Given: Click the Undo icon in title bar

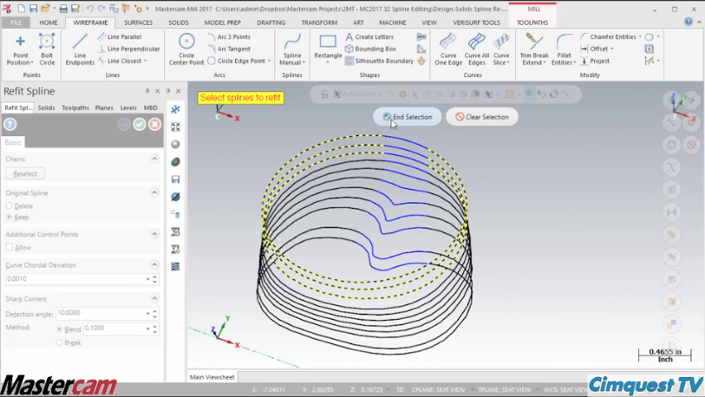Looking at the screenshot, I should click(x=89, y=9).
